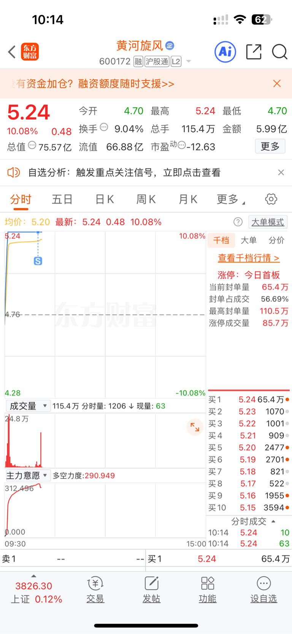This screenshot has width=292, height=634.
Task: Open chart settings gear icon
Action: (271, 199)
